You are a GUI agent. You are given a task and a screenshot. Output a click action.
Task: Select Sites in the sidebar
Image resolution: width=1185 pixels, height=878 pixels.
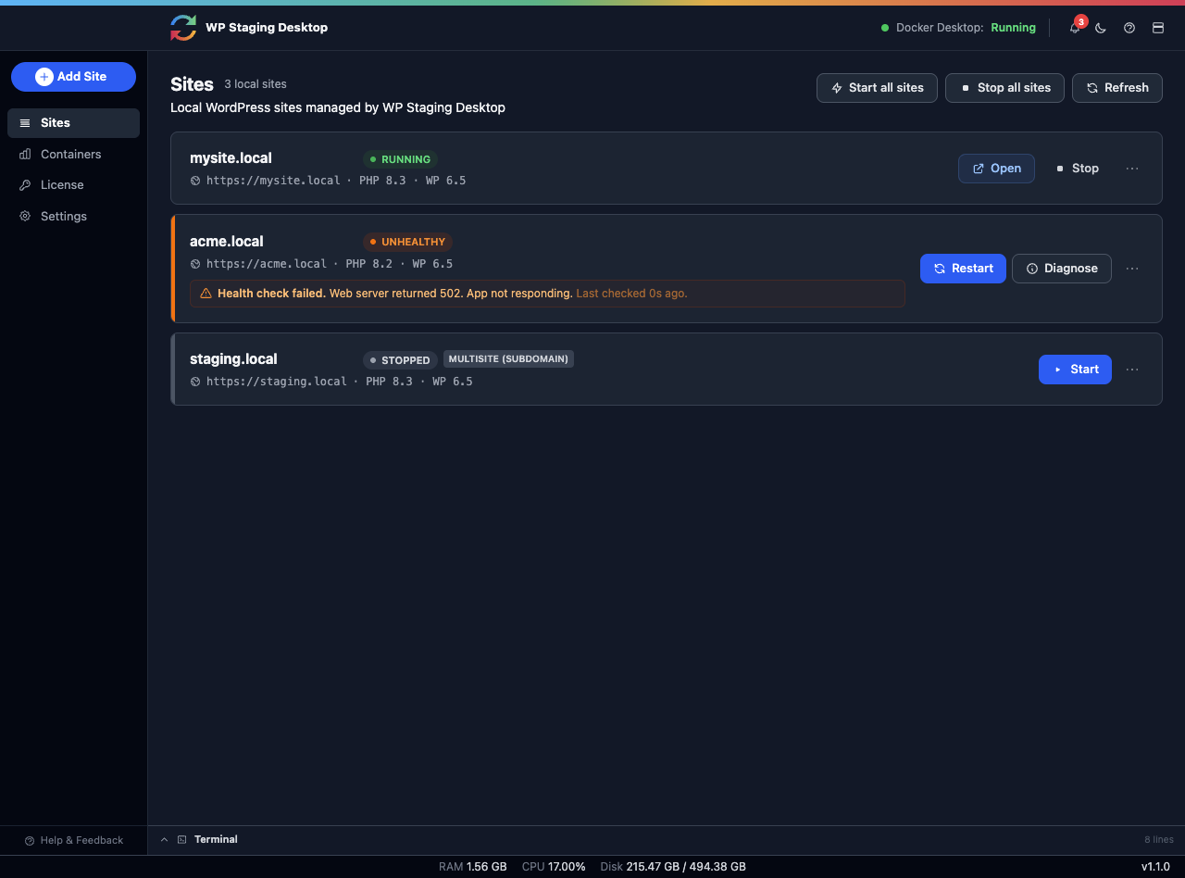tap(73, 123)
